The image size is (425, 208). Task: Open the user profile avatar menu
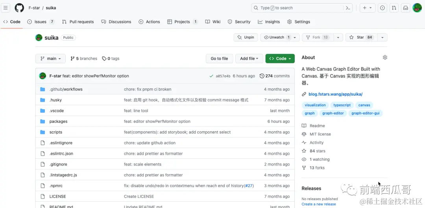pyautogui.click(x=417, y=8)
